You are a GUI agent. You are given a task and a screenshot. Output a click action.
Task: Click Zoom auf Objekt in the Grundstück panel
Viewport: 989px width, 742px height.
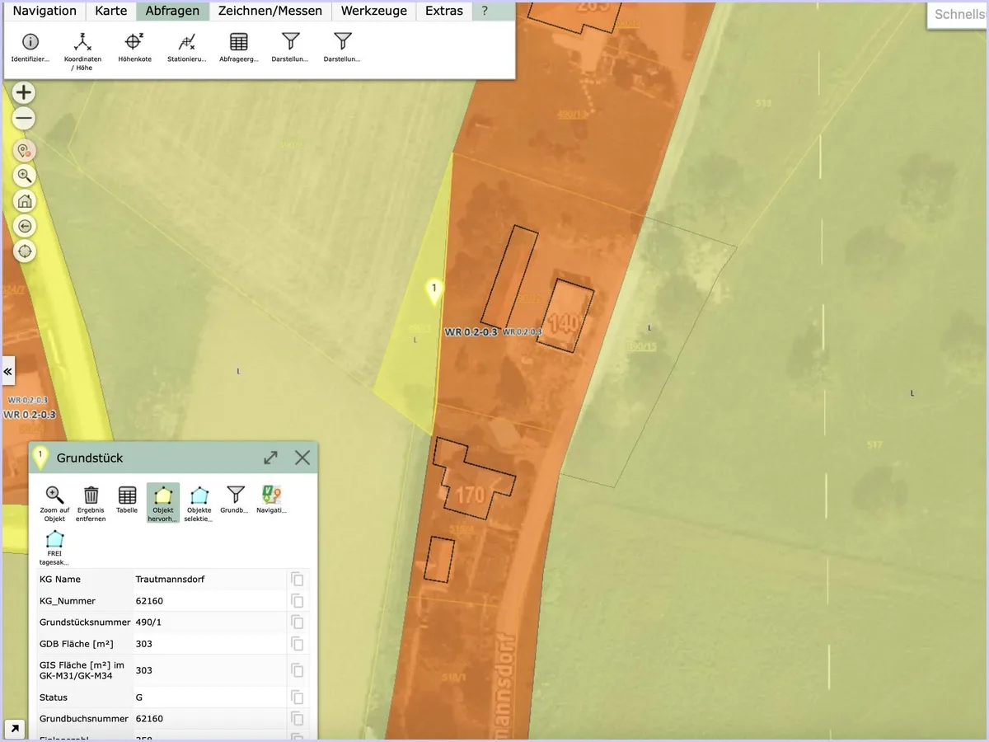54,504
